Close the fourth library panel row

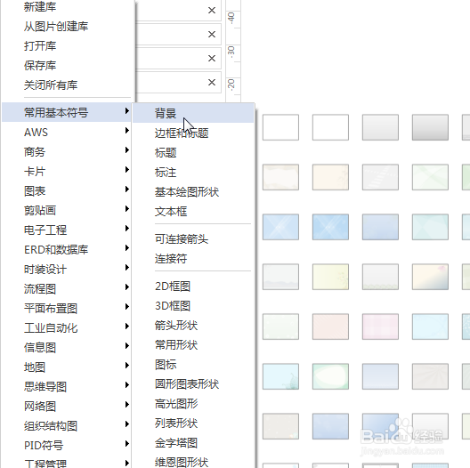(212, 82)
